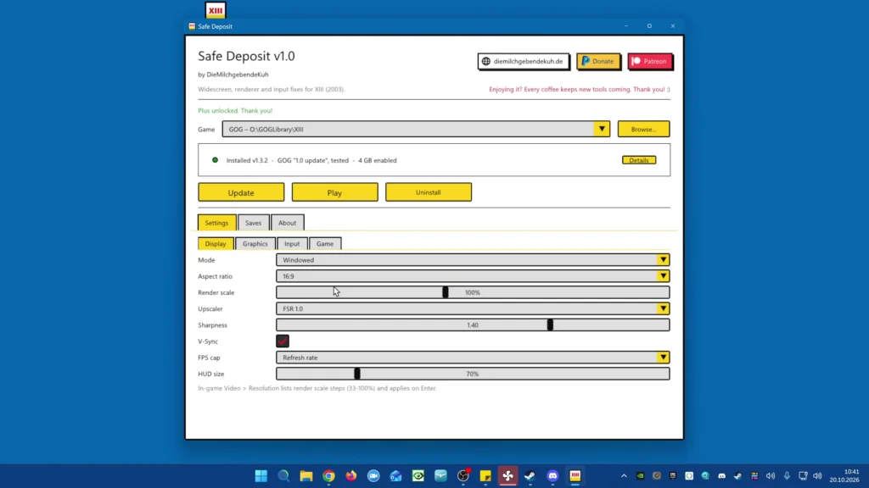
Task: Open File Explorer from the taskbar
Action: [x=306, y=476]
